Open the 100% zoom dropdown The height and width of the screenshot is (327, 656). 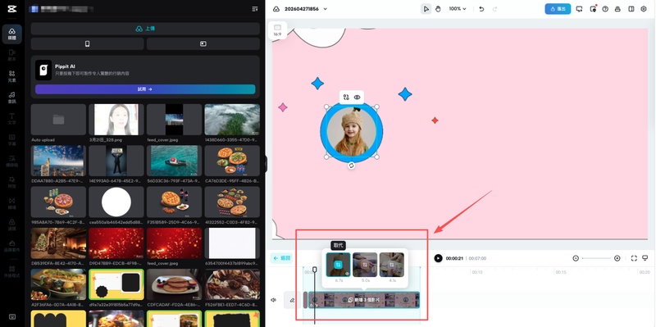point(458,9)
